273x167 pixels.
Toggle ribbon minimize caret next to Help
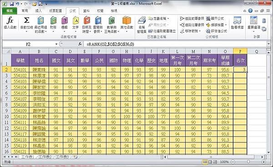click(245, 11)
